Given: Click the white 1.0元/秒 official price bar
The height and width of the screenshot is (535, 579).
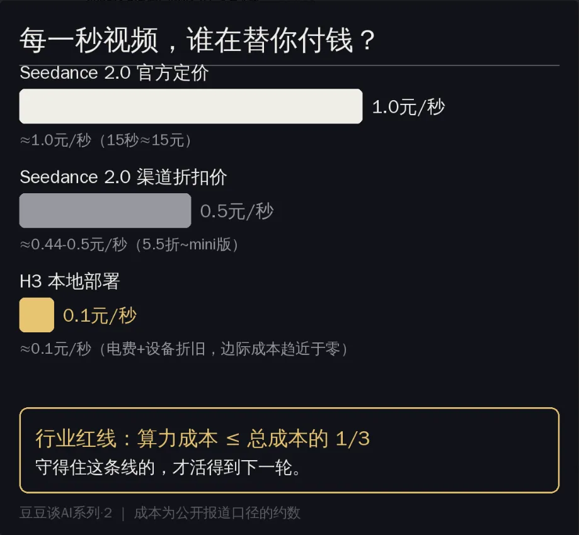Looking at the screenshot, I should (x=191, y=106).
